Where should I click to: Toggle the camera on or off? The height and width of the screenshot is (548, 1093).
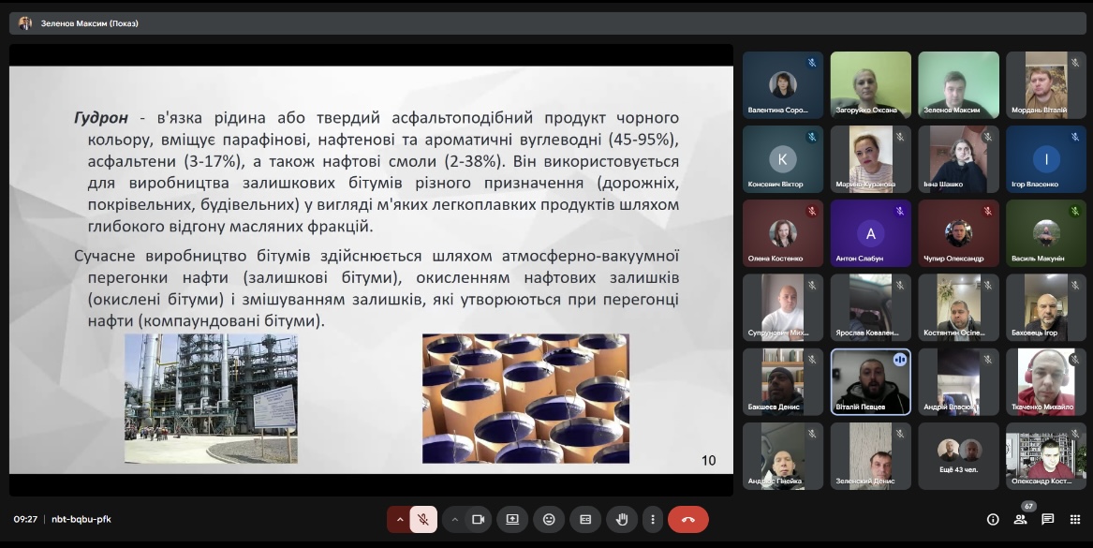pos(478,519)
